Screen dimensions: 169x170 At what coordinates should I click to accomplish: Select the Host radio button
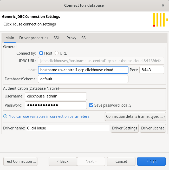[41, 53]
